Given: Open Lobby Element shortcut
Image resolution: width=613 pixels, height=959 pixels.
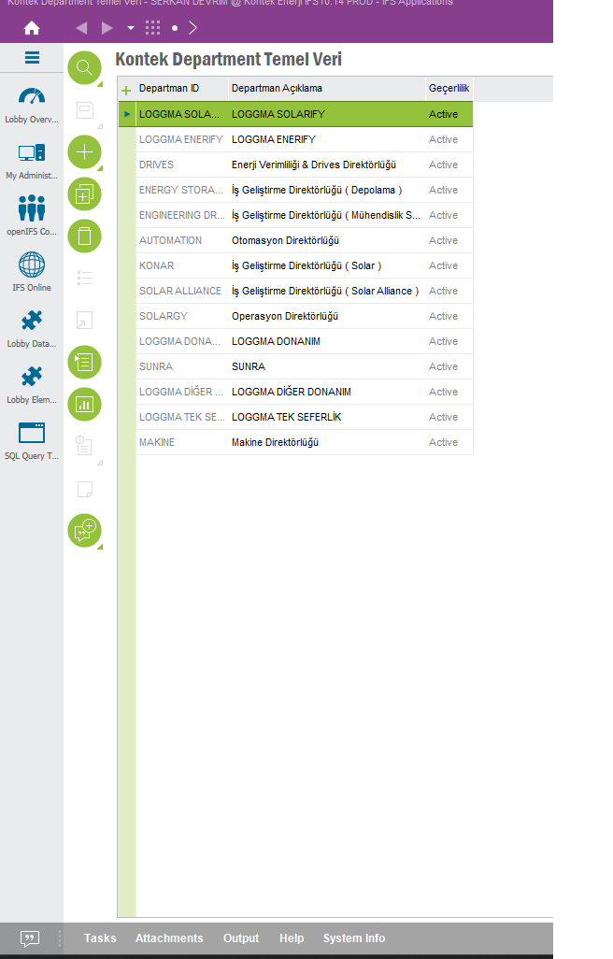Looking at the screenshot, I should click(32, 385).
